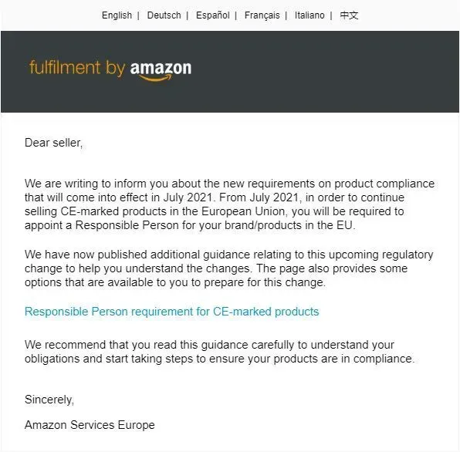This screenshot has width=460, height=452.
Task: Click the paragraph beginning 'We are writing to inform'
Action: [229, 204]
